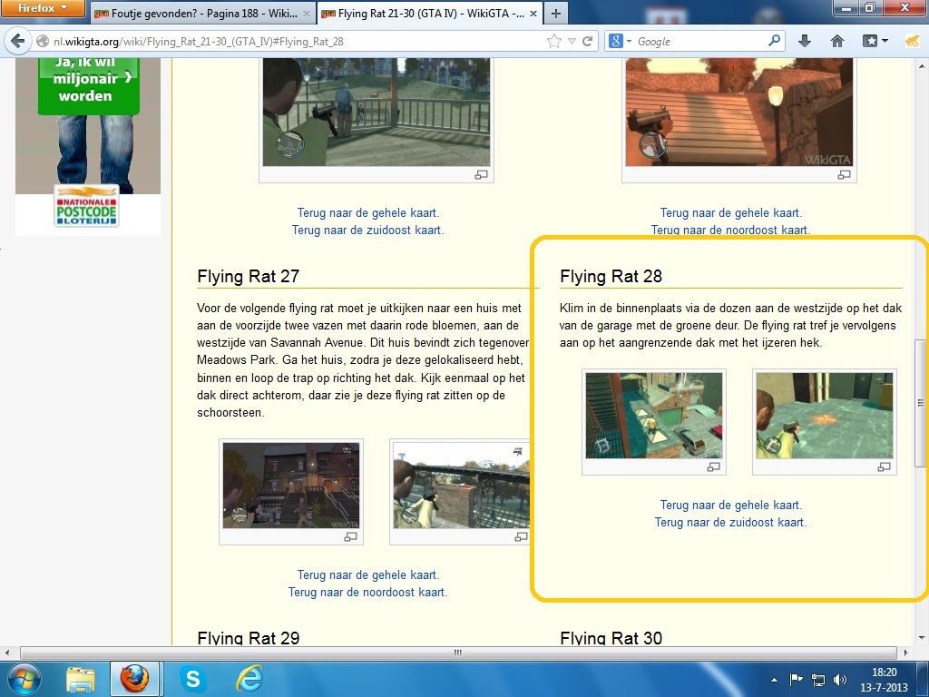Click 'Terug naar de gehele kaart' under gazebo image
Viewport: 929px width, 697px height.
point(368,212)
